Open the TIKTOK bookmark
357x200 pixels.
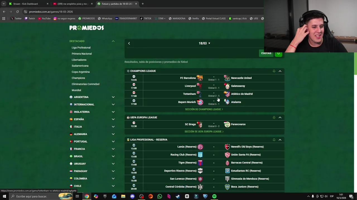pyautogui.click(x=146, y=19)
